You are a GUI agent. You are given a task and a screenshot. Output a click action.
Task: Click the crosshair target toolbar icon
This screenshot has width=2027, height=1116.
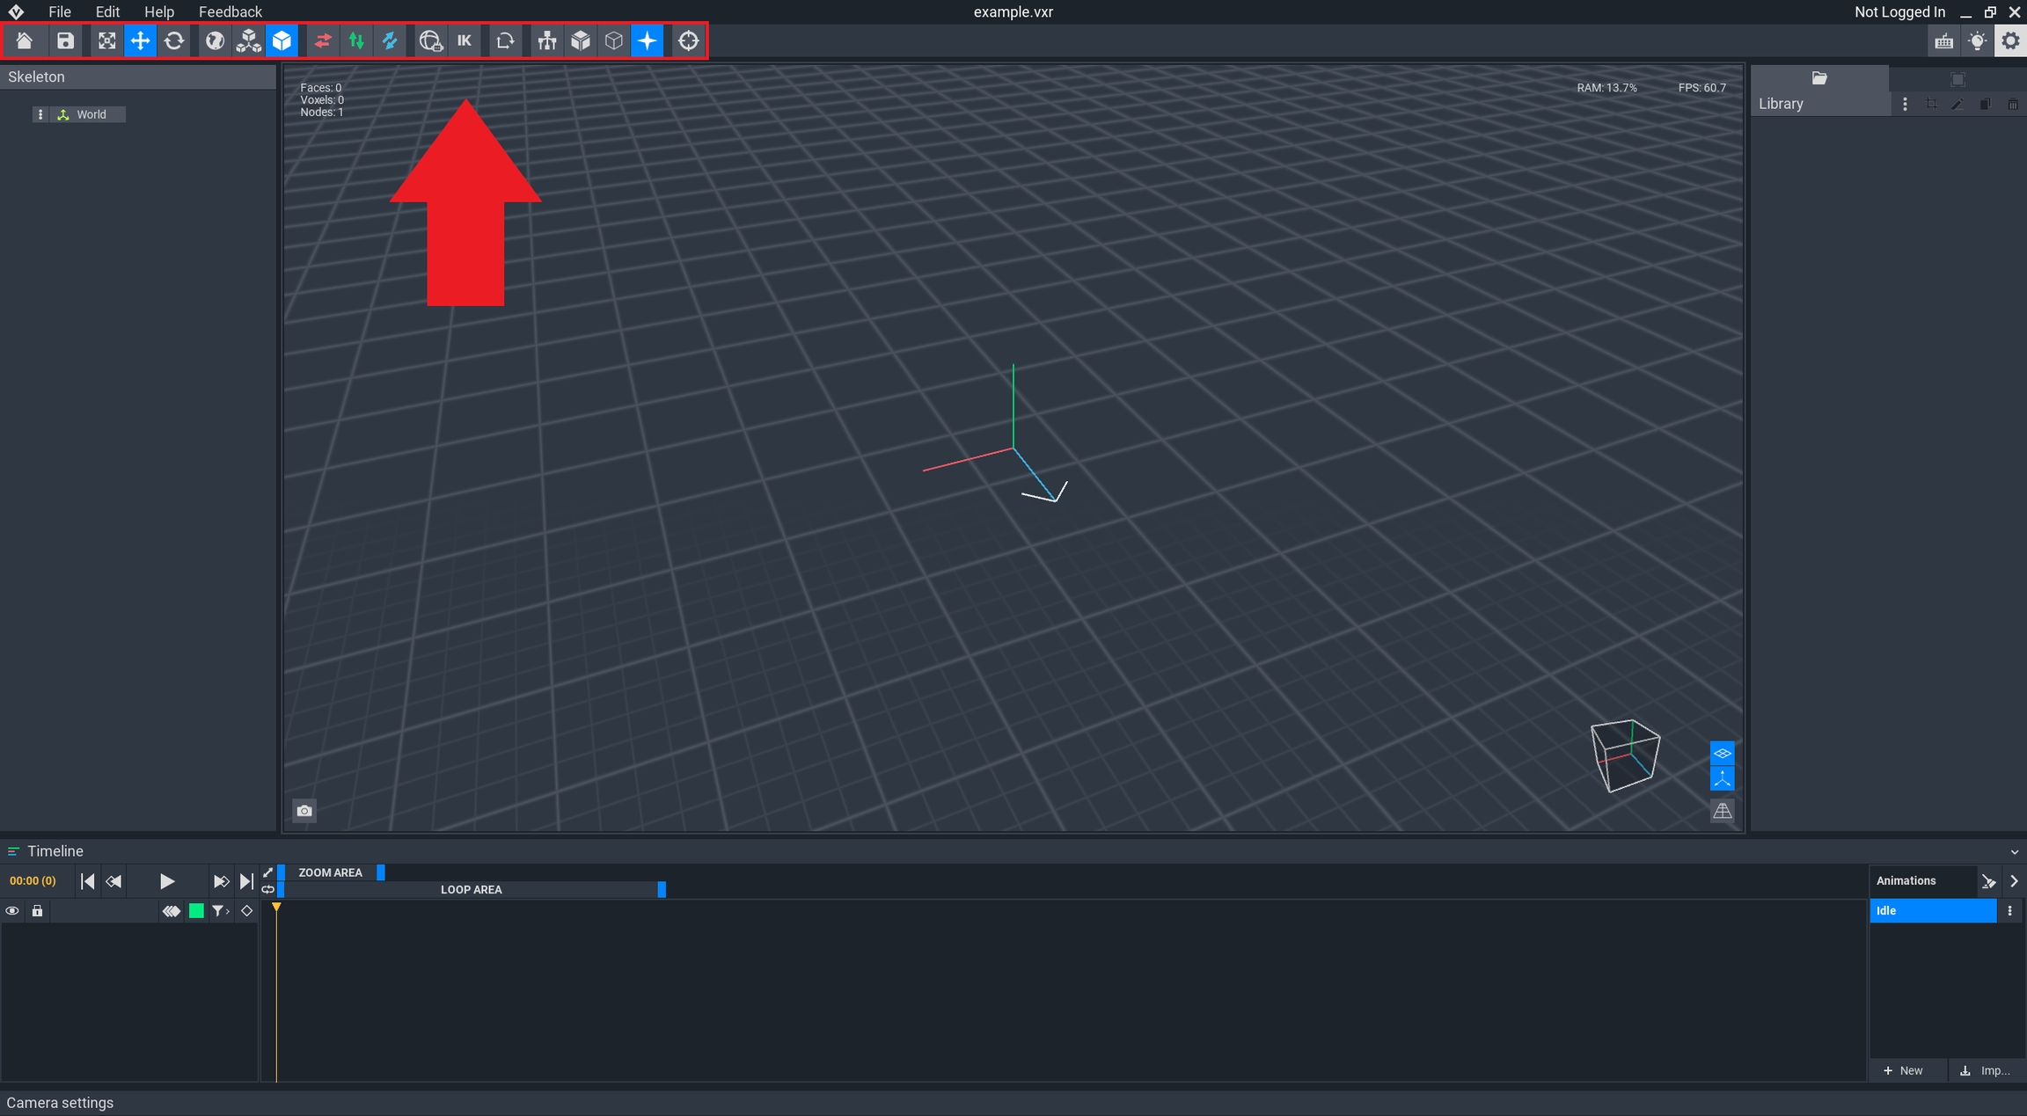click(x=688, y=40)
